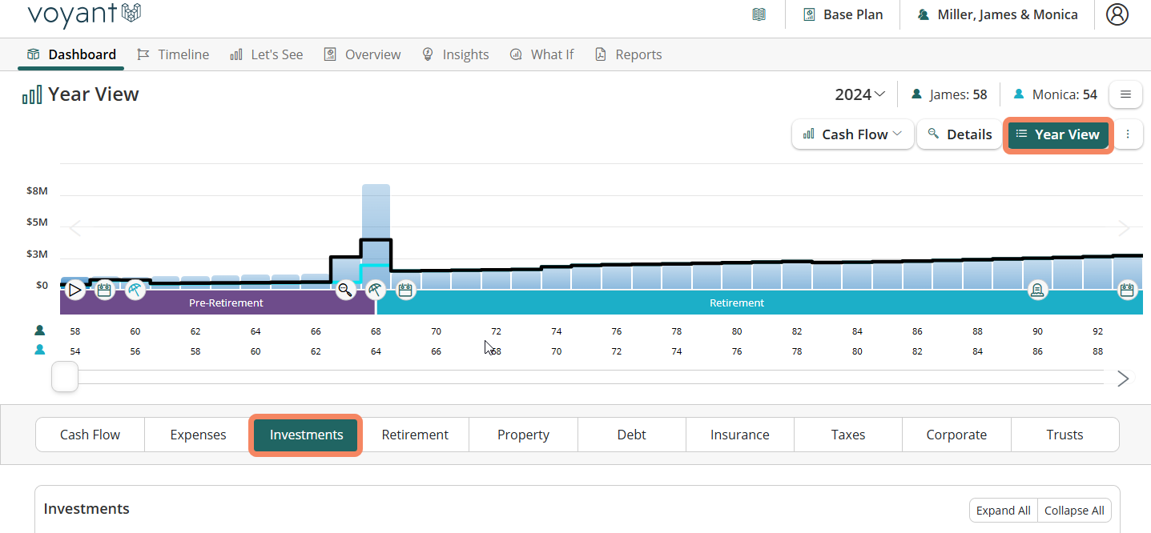Click the year slider handle
This screenshot has height=533, width=1151.
click(65, 377)
